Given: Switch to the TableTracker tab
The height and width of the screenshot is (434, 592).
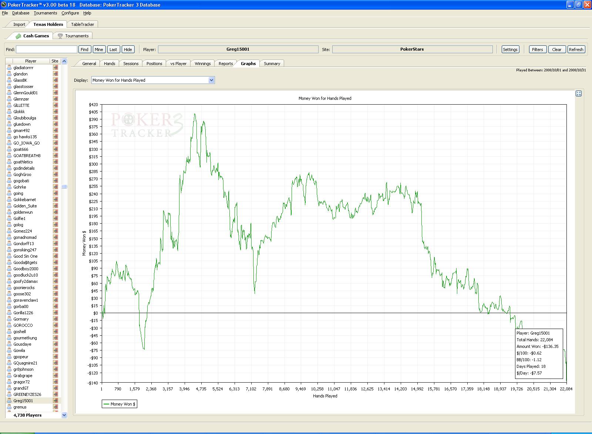Looking at the screenshot, I should coord(83,24).
